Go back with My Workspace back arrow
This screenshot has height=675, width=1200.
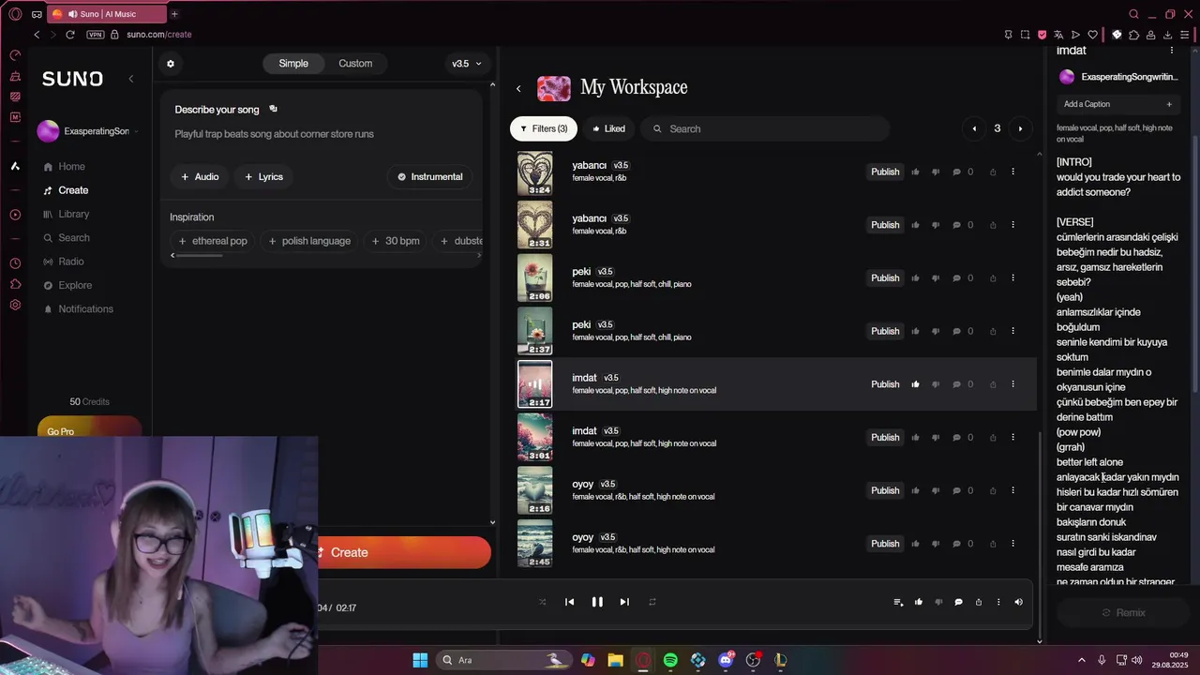pyautogui.click(x=518, y=88)
